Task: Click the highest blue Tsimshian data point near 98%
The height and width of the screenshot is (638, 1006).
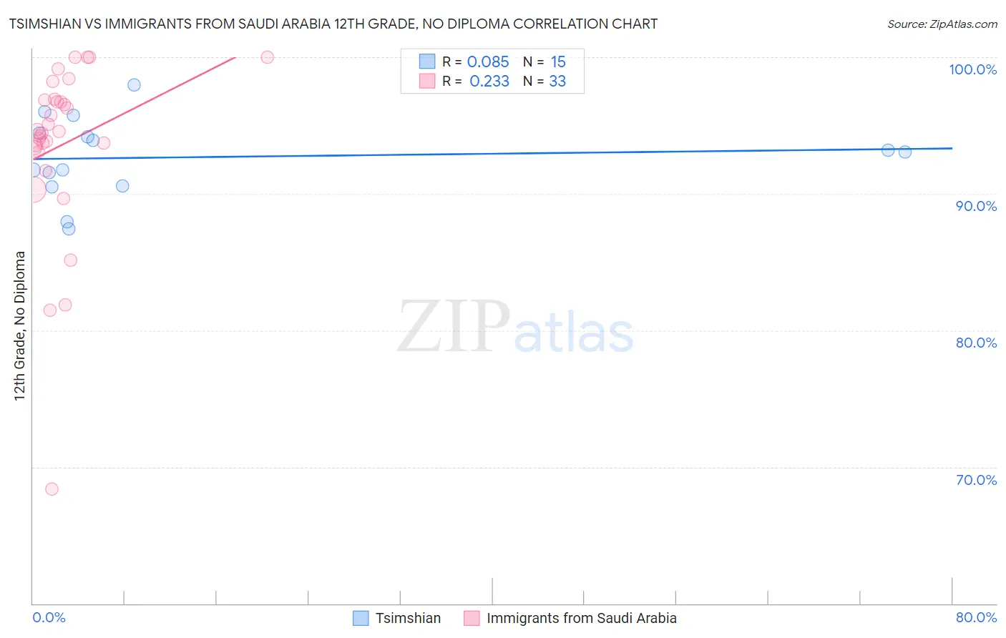Action: click(x=134, y=85)
